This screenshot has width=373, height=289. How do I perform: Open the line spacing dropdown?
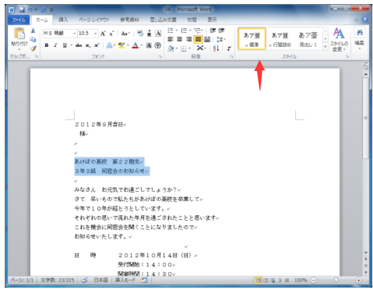pyautogui.click(x=221, y=40)
